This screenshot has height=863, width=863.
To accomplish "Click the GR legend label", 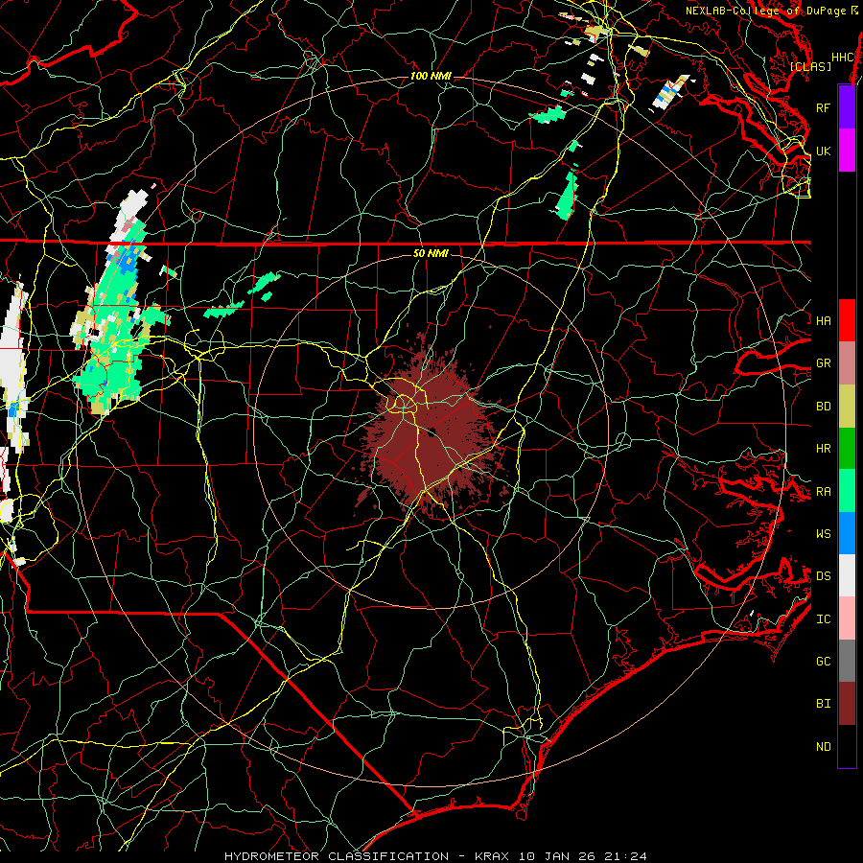I will [823, 363].
